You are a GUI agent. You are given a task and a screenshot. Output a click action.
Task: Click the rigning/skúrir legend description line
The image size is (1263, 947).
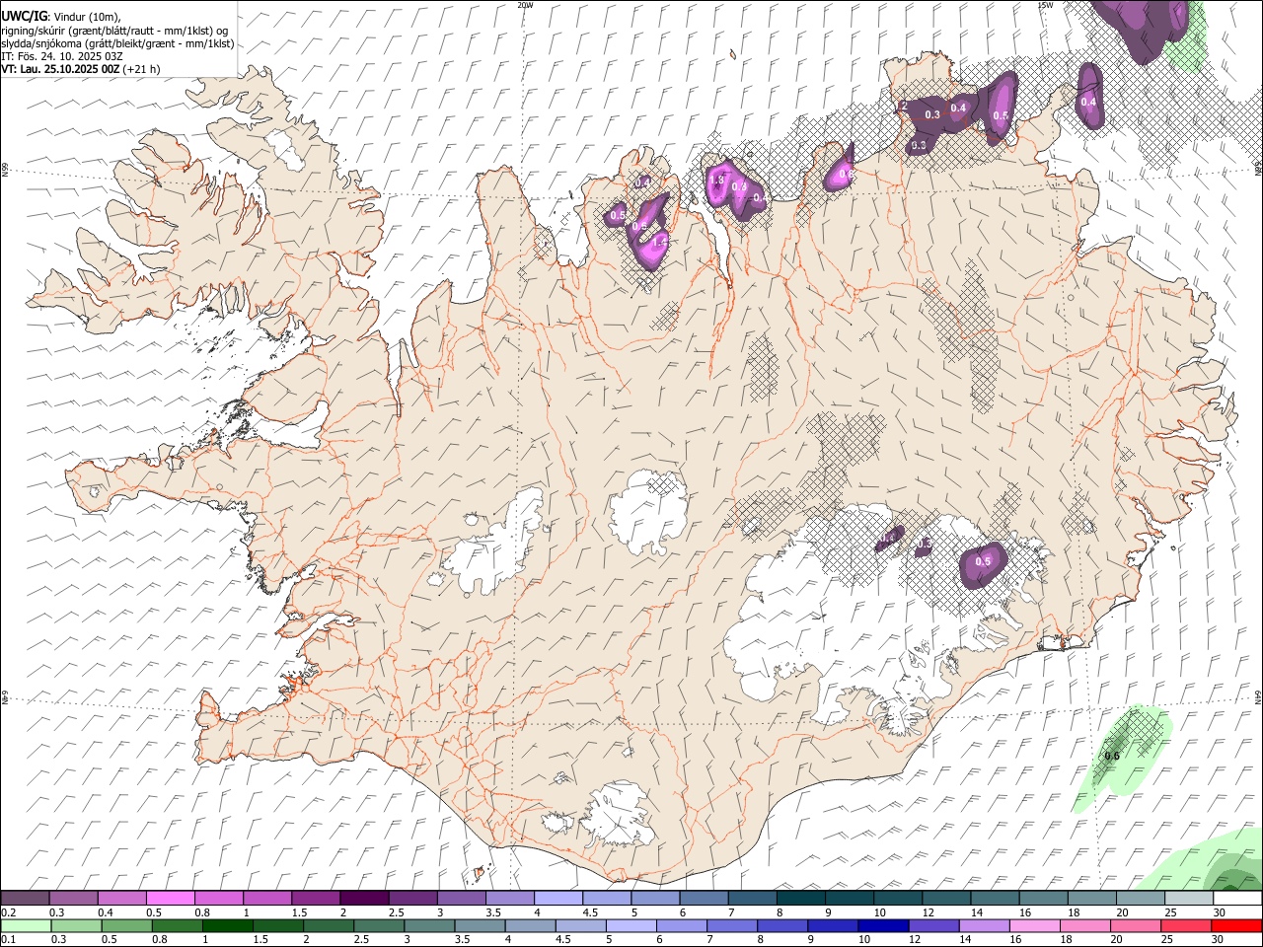click(114, 30)
